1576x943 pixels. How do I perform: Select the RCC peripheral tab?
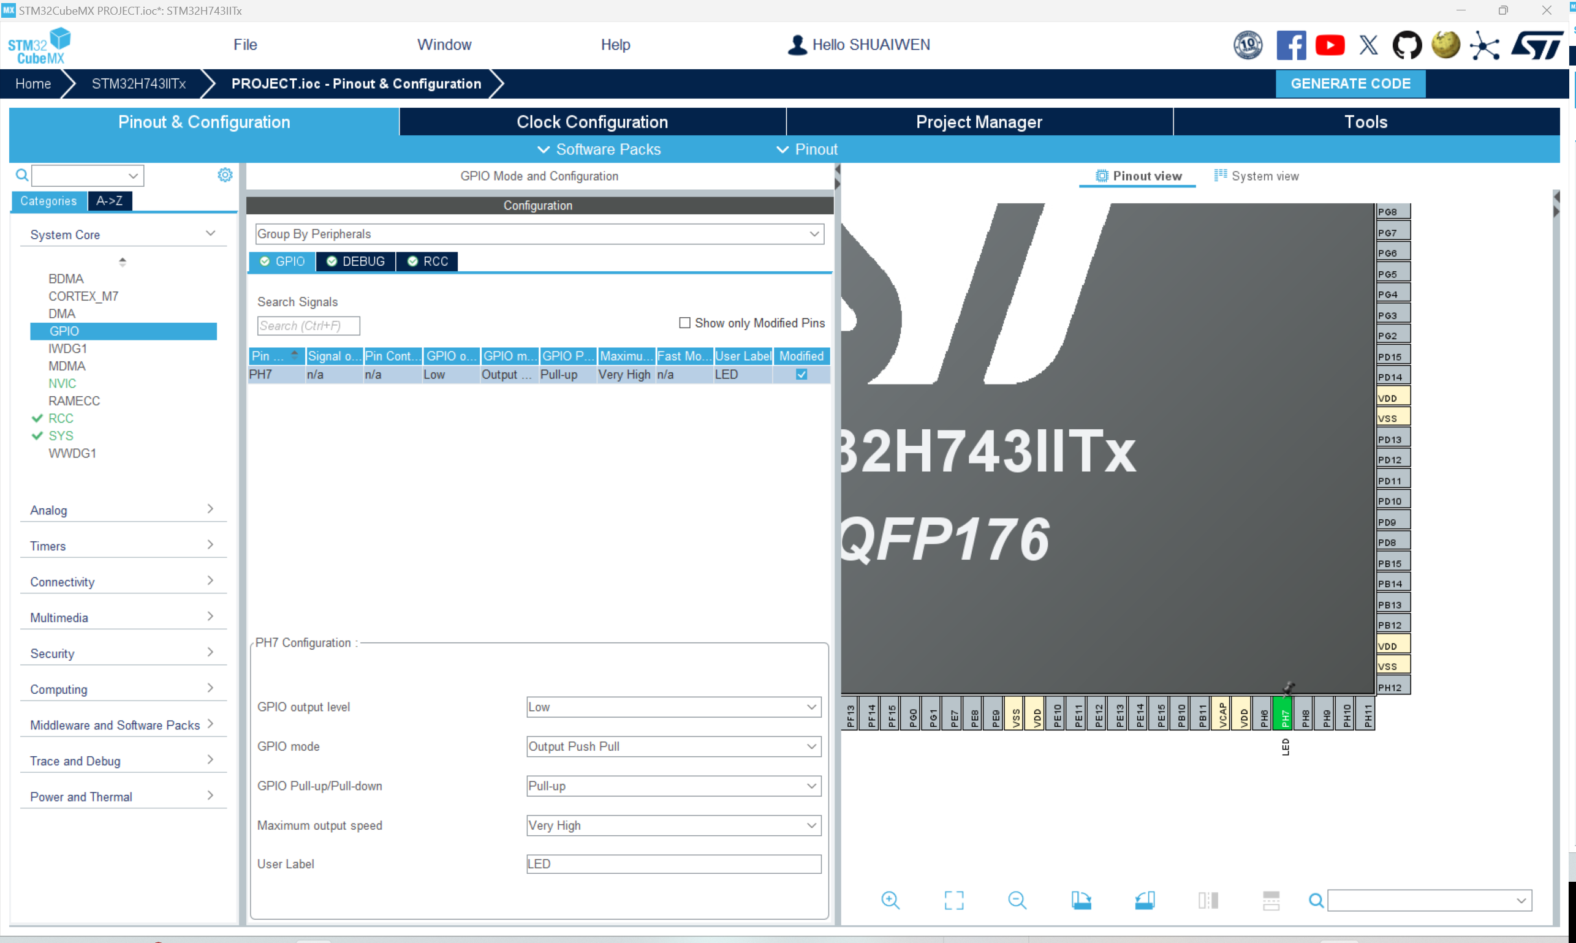pyautogui.click(x=427, y=261)
